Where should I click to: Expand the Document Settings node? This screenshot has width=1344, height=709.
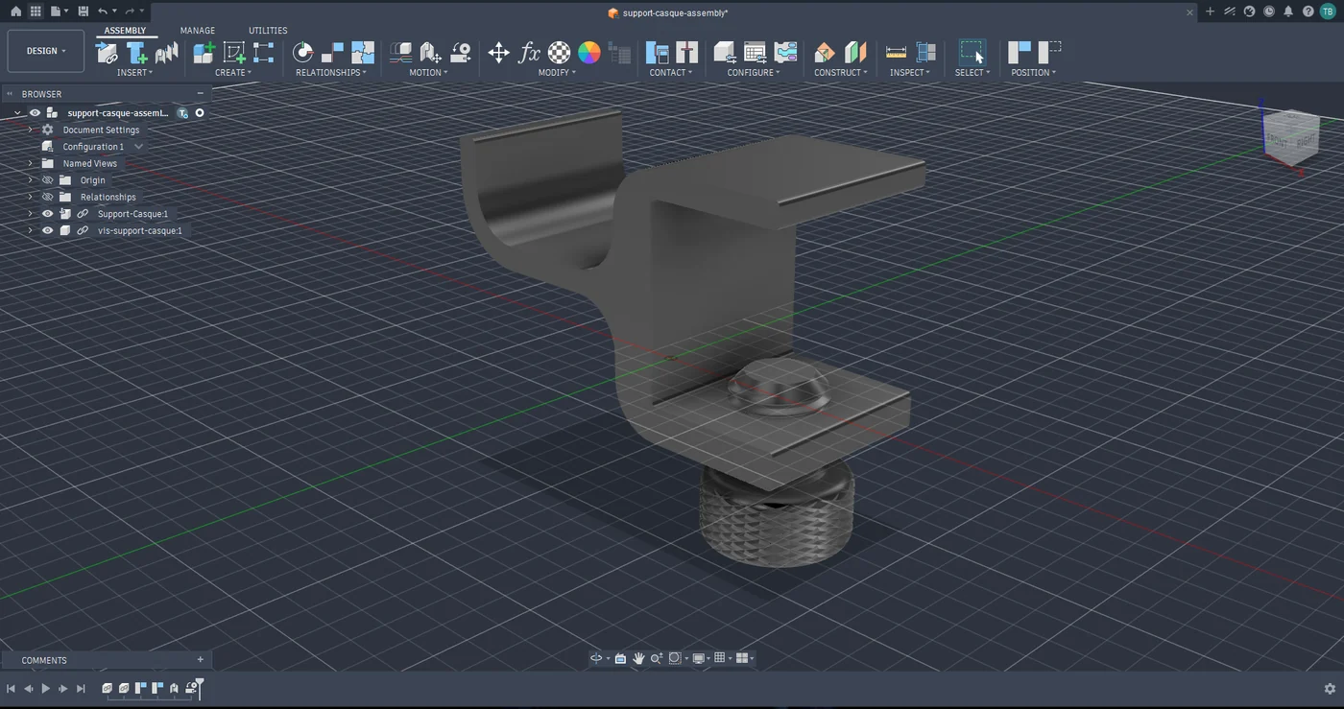click(30, 130)
